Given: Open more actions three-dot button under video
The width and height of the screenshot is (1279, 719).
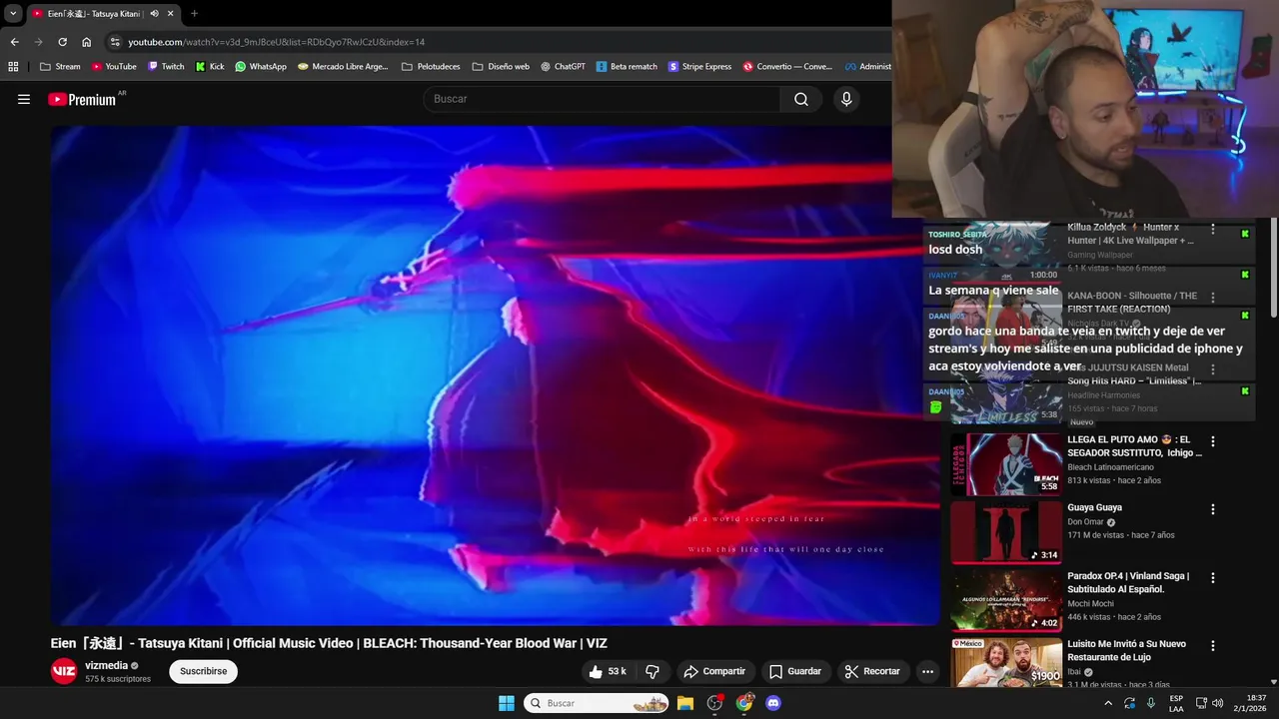Looking at the screenshot, I should 927,671.
